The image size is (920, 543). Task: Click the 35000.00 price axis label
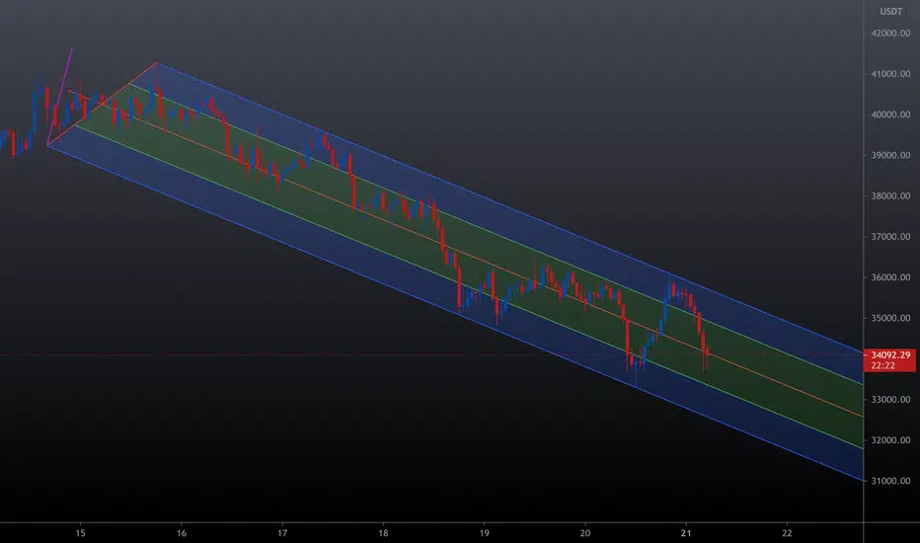point(890,318)
